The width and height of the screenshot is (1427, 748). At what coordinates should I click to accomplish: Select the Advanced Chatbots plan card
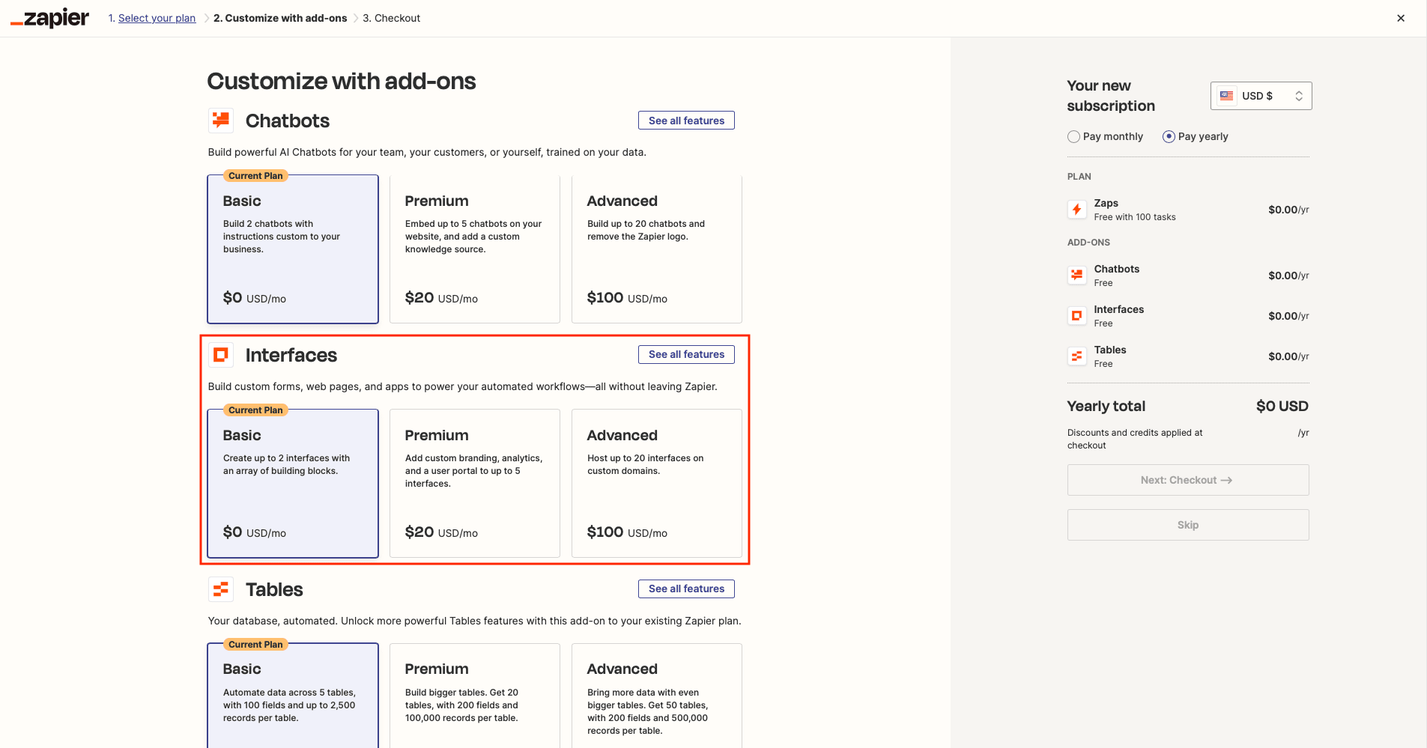(x=656, y=249)
